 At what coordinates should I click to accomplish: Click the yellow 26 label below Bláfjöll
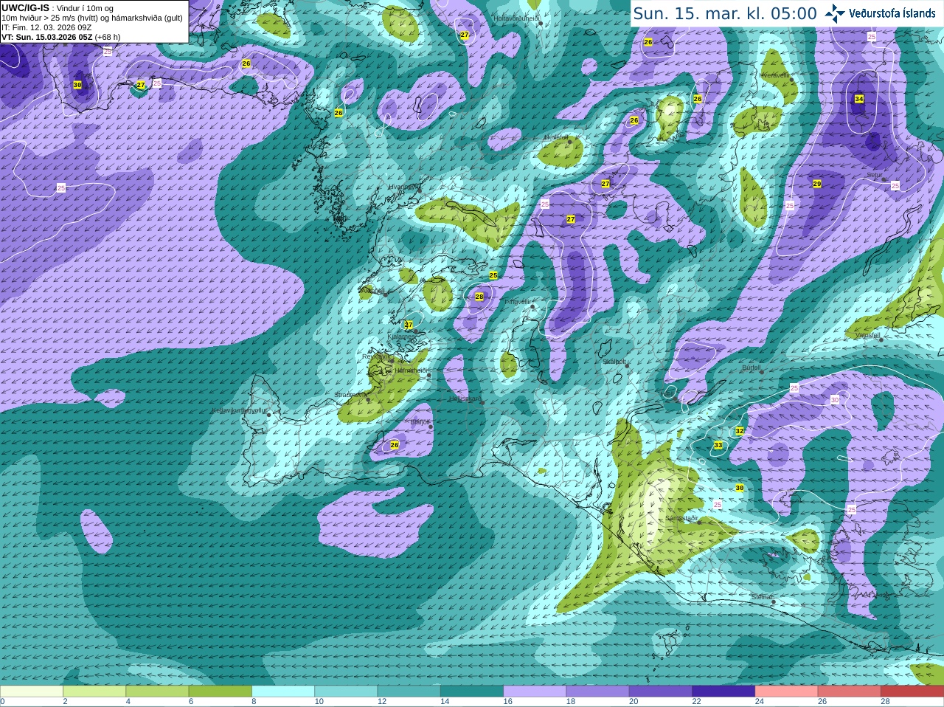tap(395, 445)
